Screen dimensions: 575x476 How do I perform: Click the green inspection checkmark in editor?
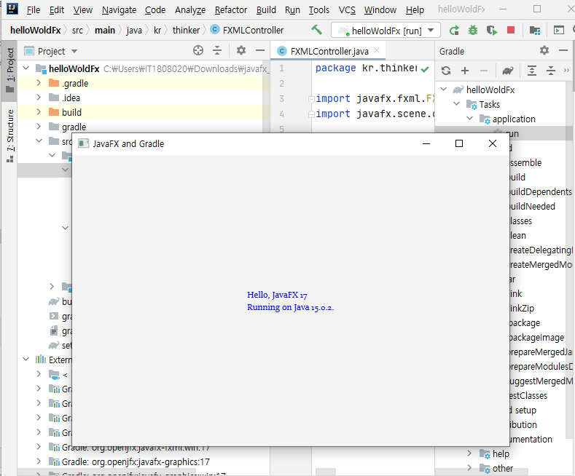(425, 69)
